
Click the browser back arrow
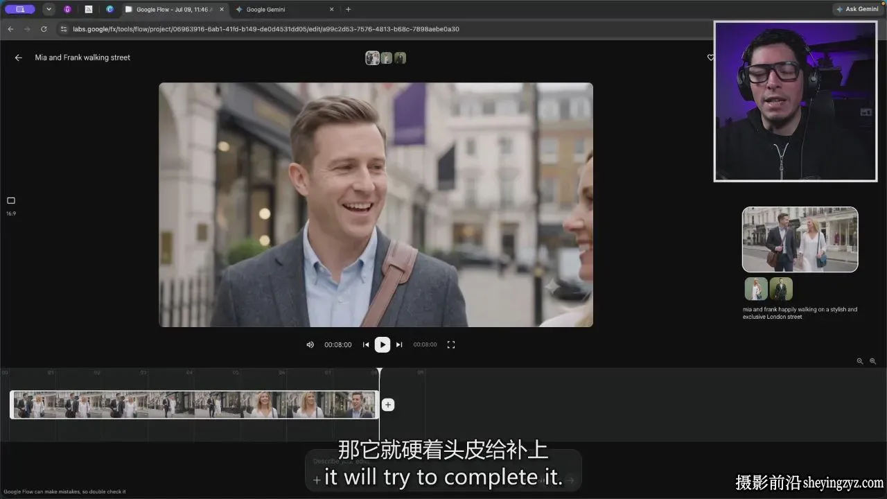click(10, 29)
